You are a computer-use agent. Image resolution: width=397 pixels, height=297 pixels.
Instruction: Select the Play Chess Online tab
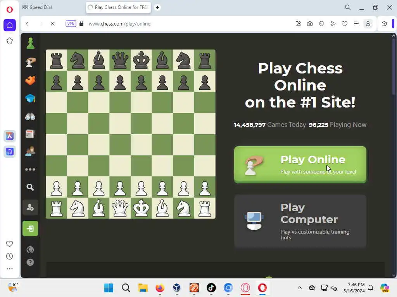point(118,7)
